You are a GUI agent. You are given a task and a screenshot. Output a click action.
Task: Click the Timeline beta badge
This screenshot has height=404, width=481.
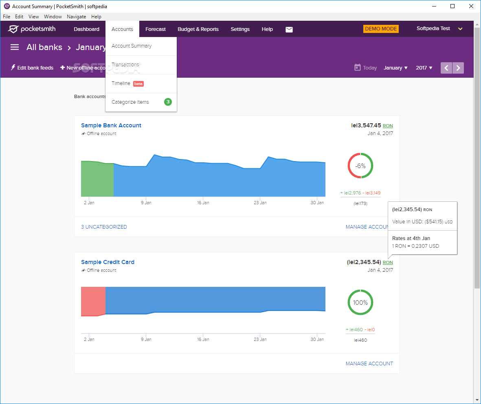[x=138, y=84]
